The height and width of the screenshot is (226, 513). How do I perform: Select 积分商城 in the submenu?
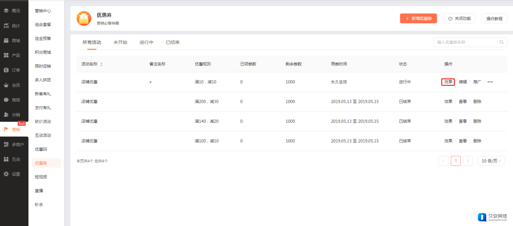(43, 52)
